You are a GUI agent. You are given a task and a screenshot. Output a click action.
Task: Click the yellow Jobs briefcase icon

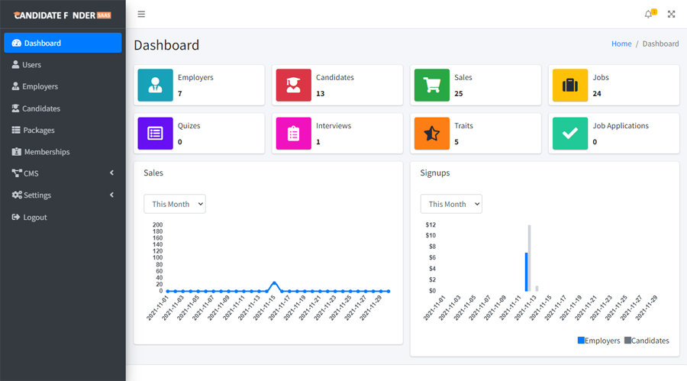[569, 86]
